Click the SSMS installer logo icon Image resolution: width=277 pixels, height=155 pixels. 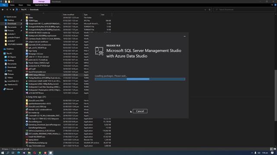coord(99,51)
